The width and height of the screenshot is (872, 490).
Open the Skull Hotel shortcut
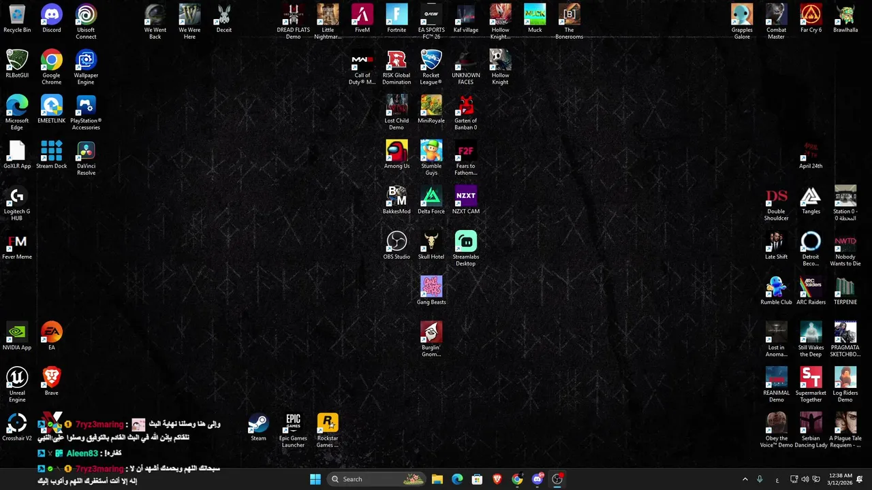[x=431, y=246]
